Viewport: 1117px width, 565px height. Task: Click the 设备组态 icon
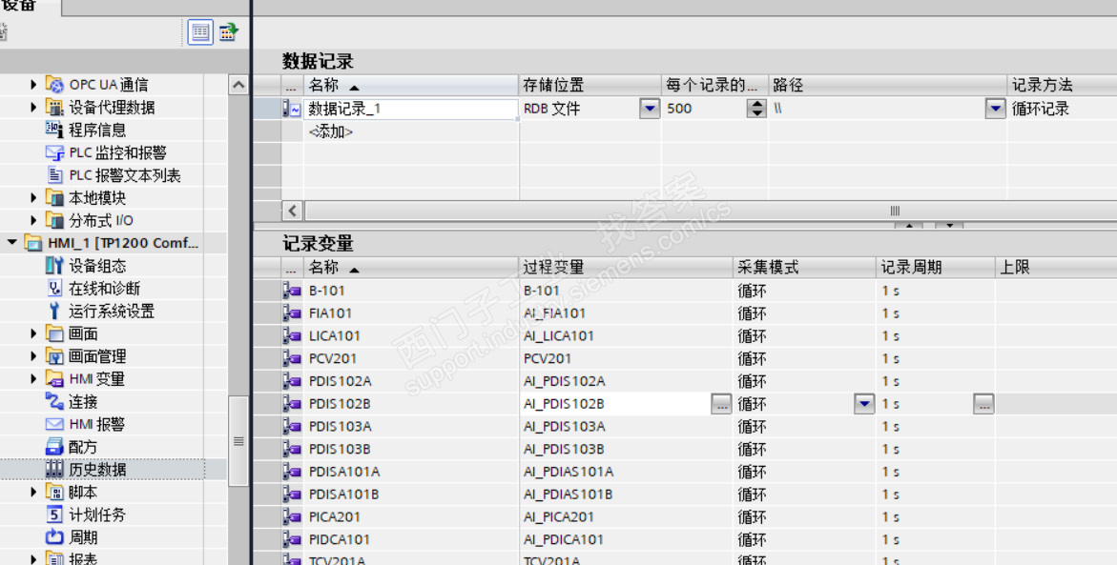tap(55, 266)
